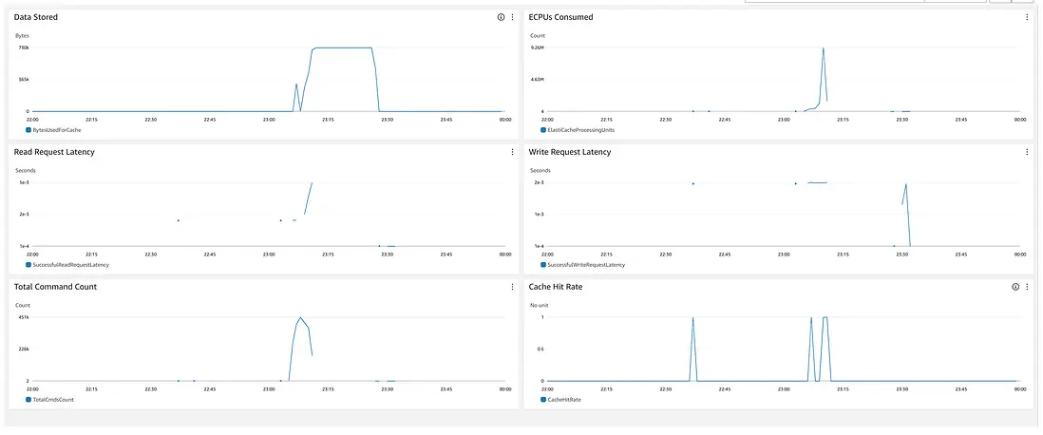Open the Read Request Latency widget menu
Image resolution: width=1043 pixels, height=435 pixels.
click(512, 152)
